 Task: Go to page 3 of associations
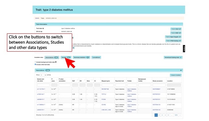[162, 115]
